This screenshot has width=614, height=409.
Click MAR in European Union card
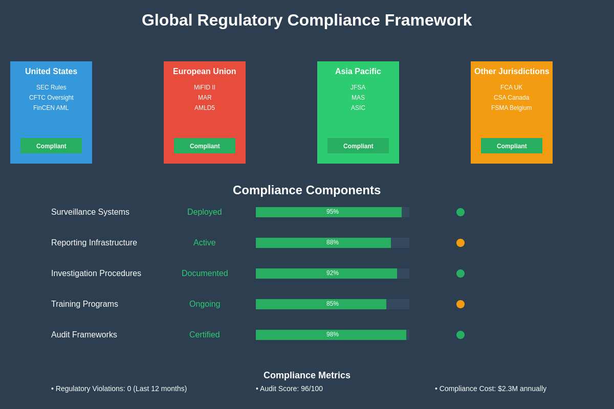coord(205,98)
